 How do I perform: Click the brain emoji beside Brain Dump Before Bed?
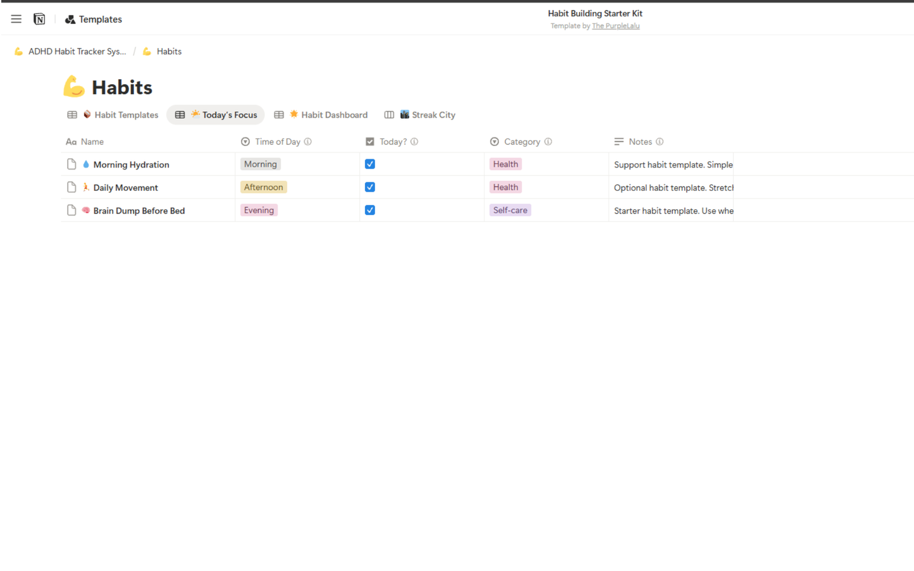pyautogui.click(x=85, y=210)
